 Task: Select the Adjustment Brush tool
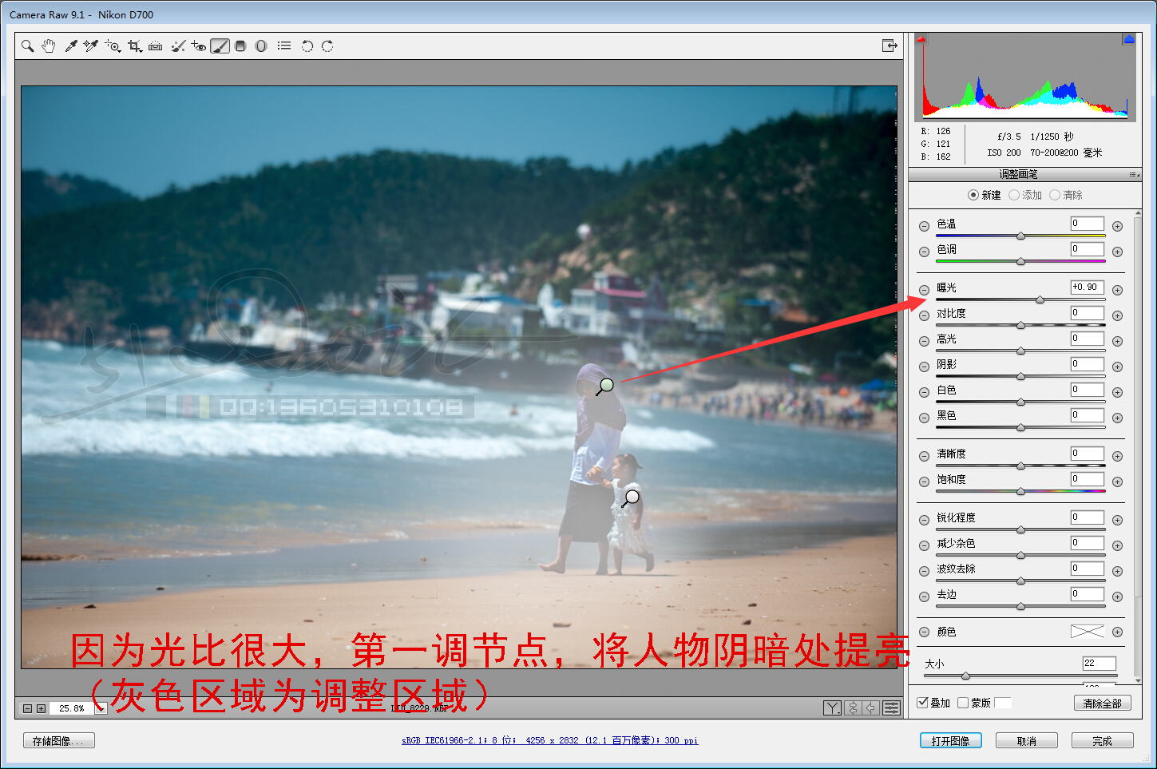click(220, 46)
